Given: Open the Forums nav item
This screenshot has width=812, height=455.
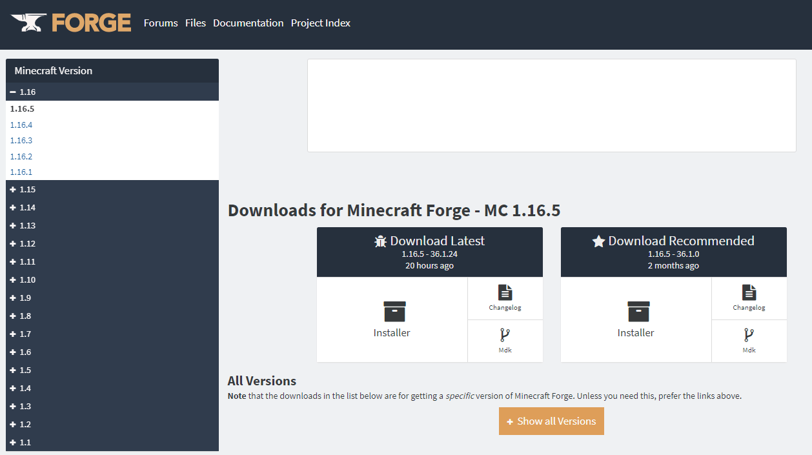Looking at the screenshot, I should click(161, 23).
